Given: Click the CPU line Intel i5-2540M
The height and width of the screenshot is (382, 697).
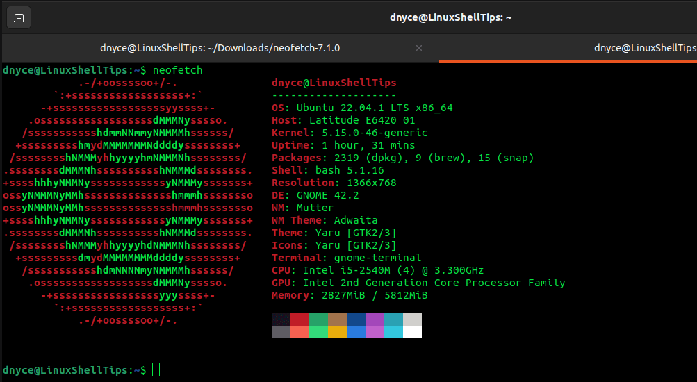Looking at the screenshot, I should tap(378, 270).
